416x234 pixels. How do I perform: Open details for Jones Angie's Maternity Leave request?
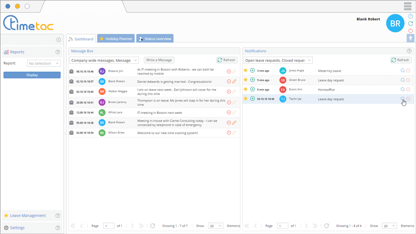pos(402,70)
